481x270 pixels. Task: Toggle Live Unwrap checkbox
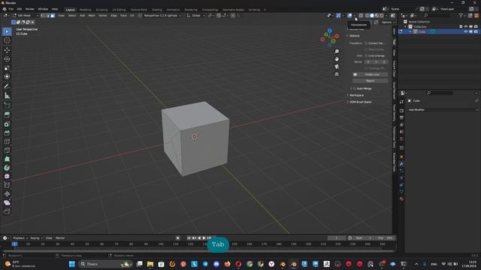click(x=366, y=55)
